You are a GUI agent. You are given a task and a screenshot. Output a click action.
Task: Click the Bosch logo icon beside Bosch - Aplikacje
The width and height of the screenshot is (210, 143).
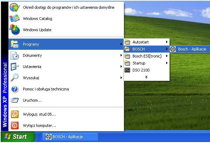173,49
